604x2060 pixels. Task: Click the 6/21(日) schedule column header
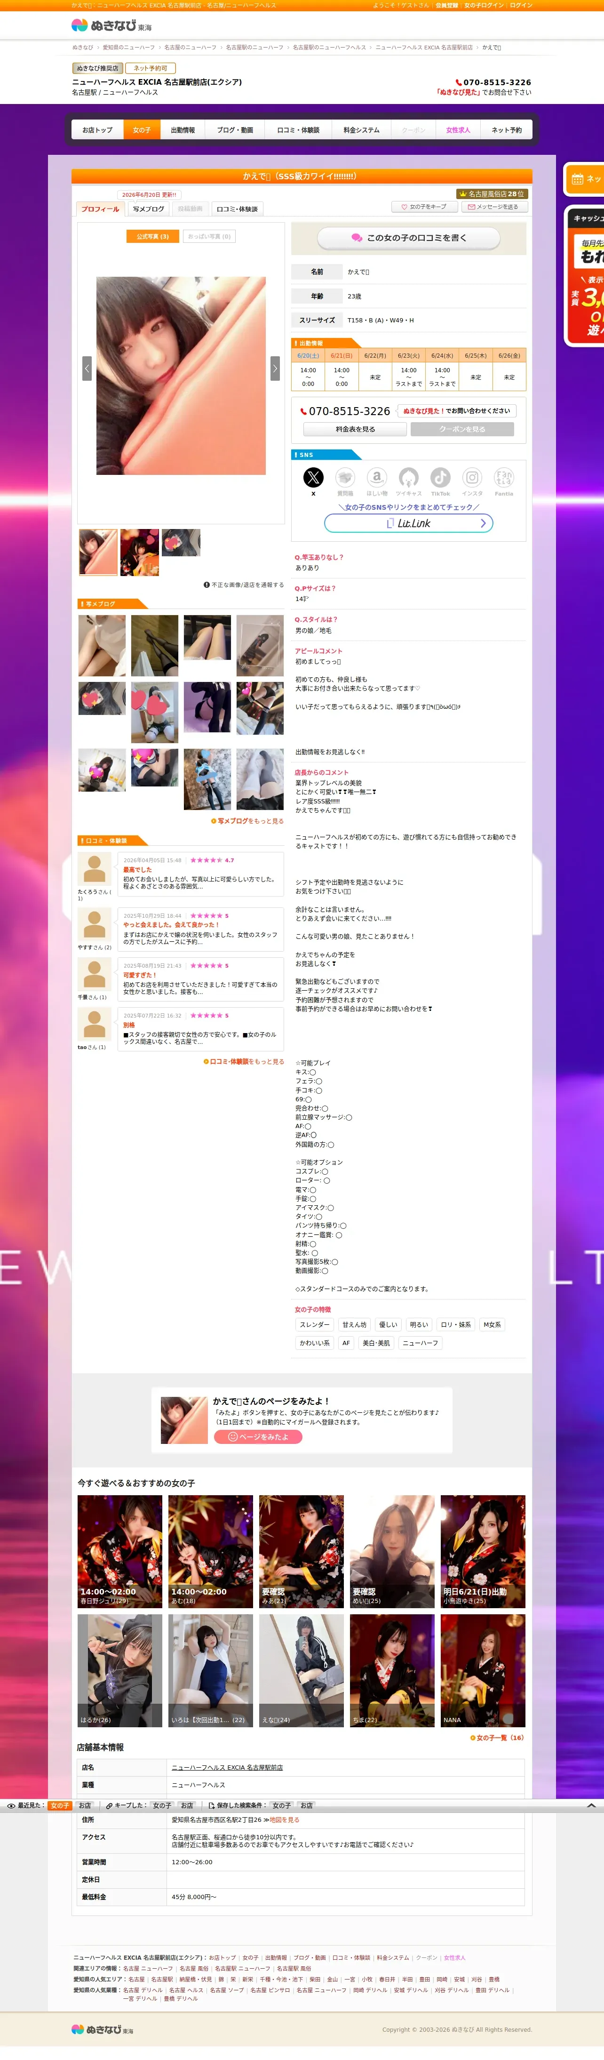pyautogui.click(x=341, y=356)
